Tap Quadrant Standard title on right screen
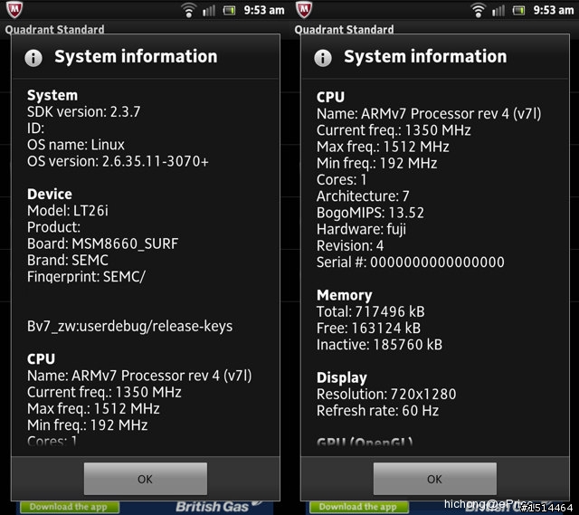Image resolution: width=579 pixels, height=515 pixels. 344,30
